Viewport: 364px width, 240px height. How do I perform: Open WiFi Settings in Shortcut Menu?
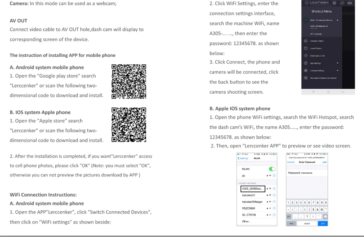pyautogui.click(x=316, y=34)
